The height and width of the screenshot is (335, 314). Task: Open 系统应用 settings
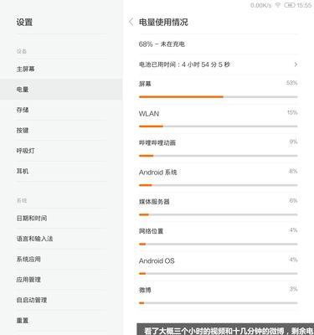61,259
